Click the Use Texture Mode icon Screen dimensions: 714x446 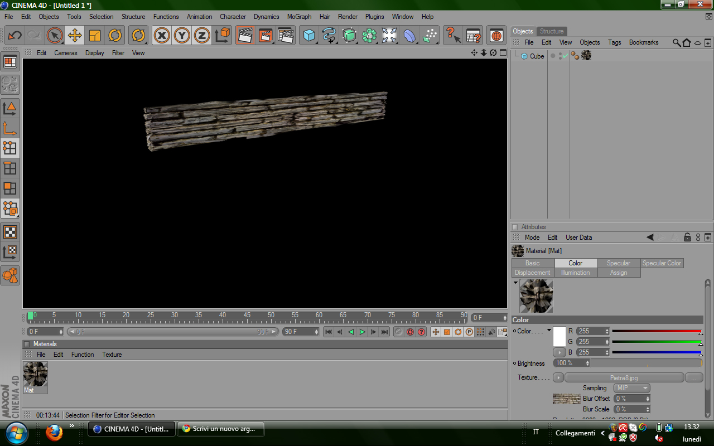coord(10,232)
